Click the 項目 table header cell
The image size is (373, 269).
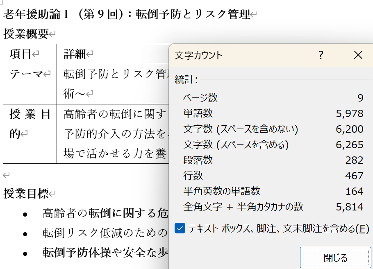click(x=21, y=54)
